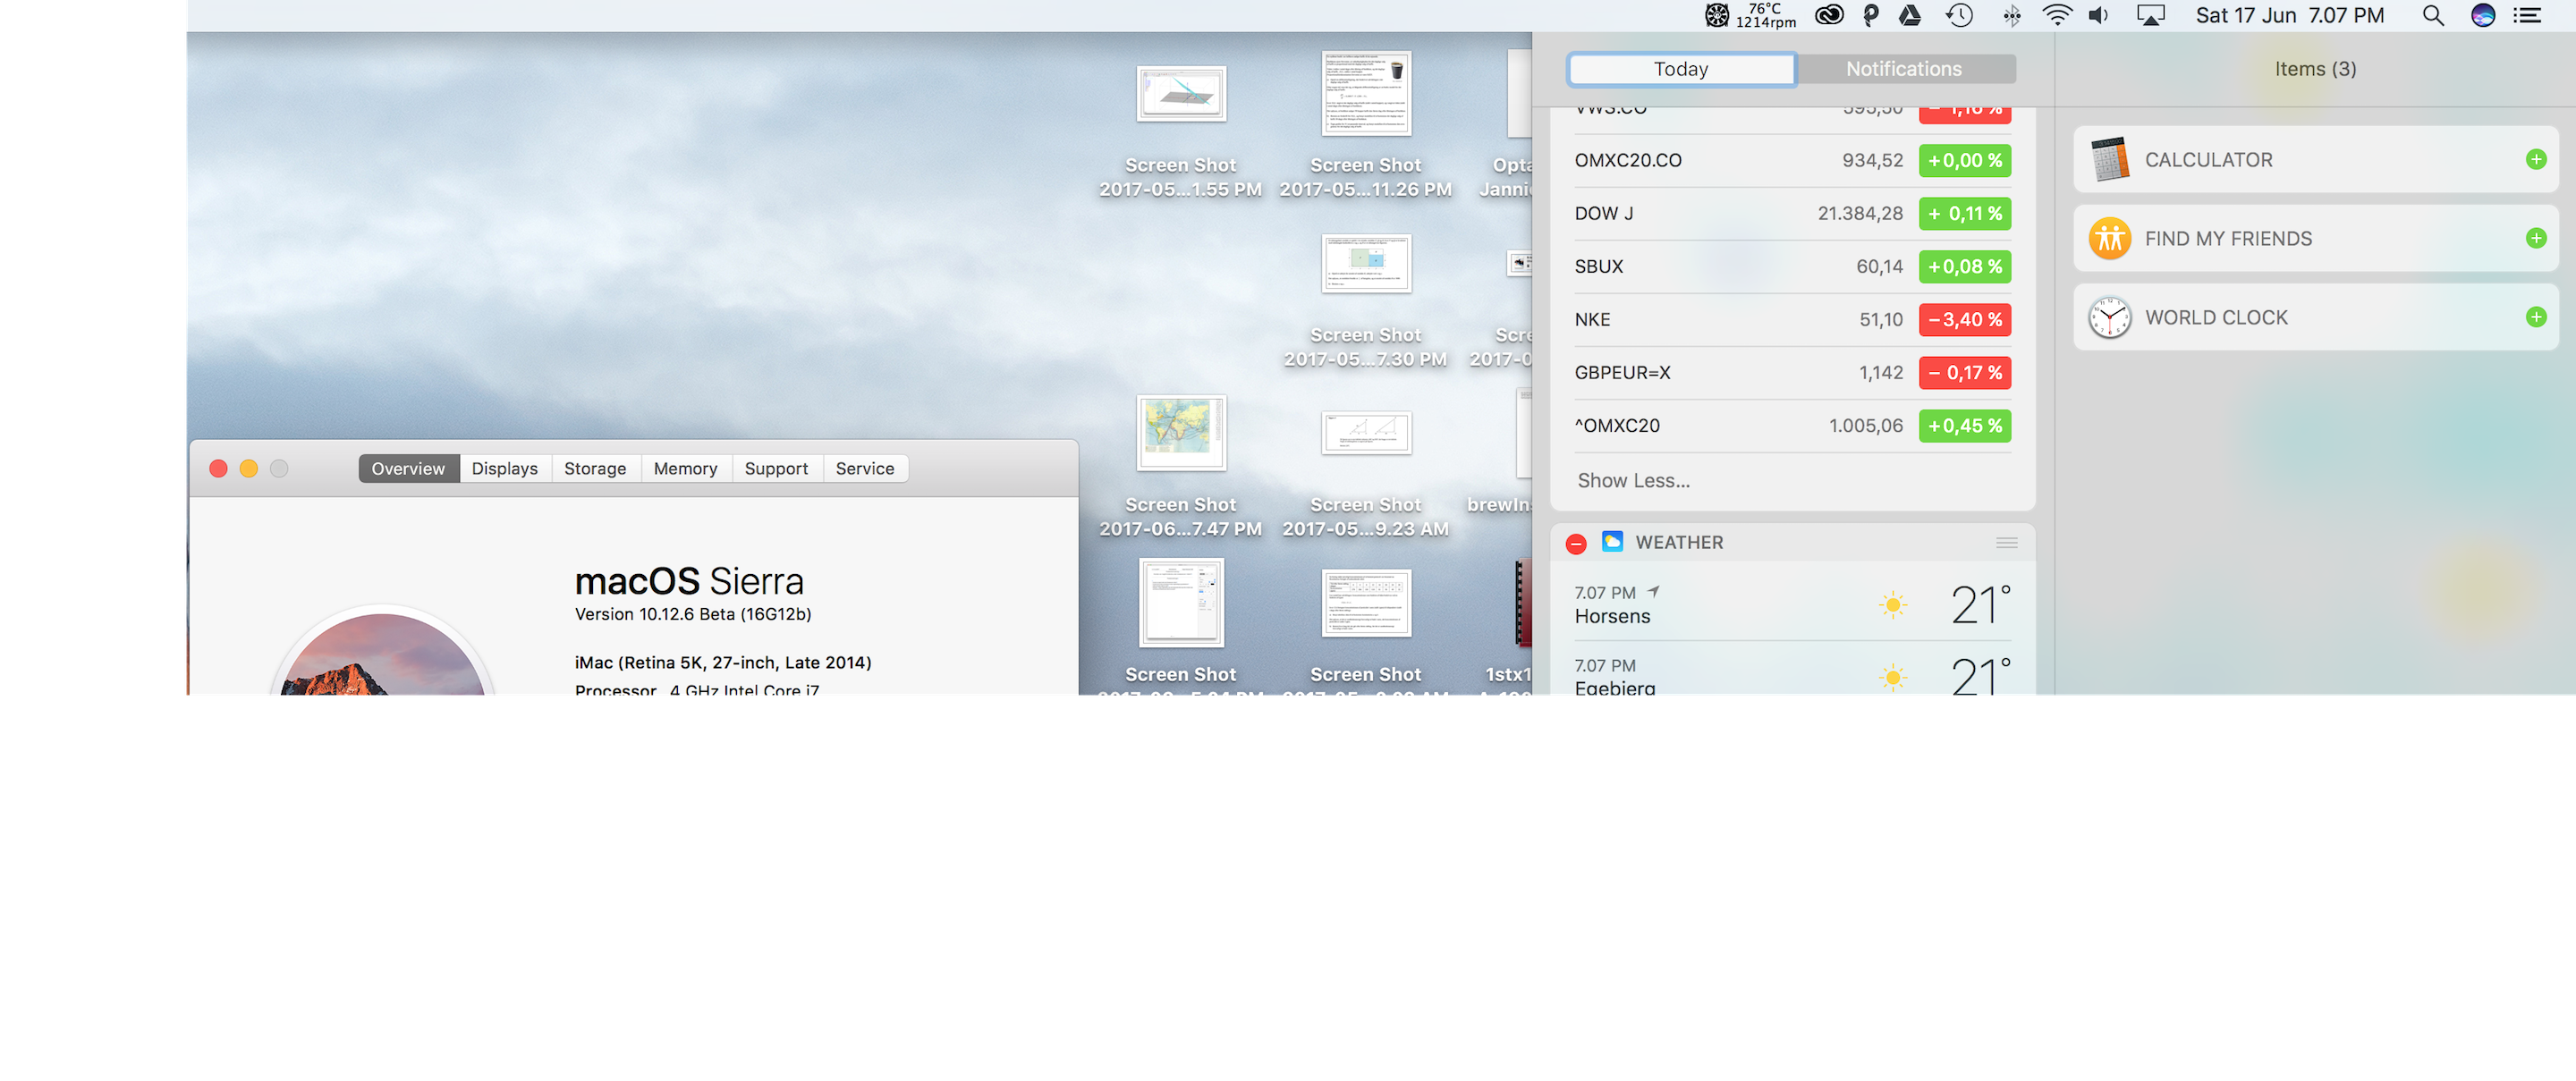Toggle the OMXC20.CO +0,00 % change badge
This screenshot has height=1081, width=2576.
pos(1964,160)
